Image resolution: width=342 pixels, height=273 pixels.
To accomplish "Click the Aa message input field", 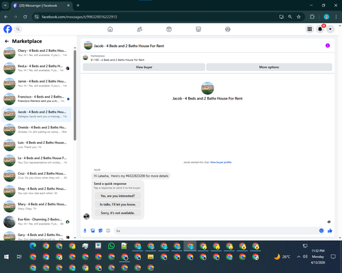I will 216,231.
